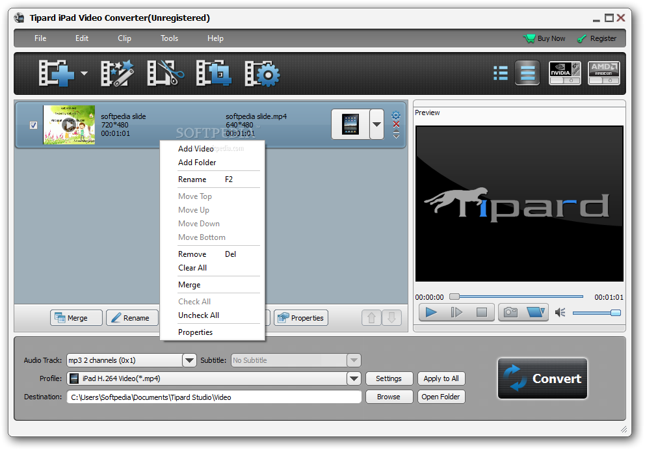This screenshot has width=645, height=450.
Task: Select Uncheck All in context menu
Action: click(x=212, y=315)
